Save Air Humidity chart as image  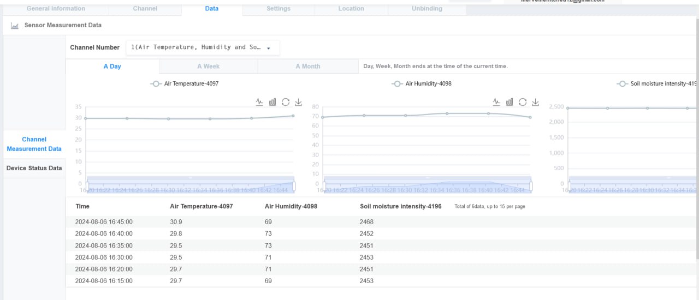point(535,102)
